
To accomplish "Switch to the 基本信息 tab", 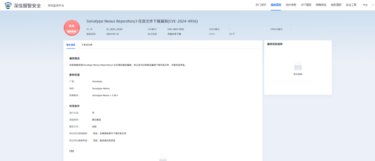I will (x=70, y=45).
